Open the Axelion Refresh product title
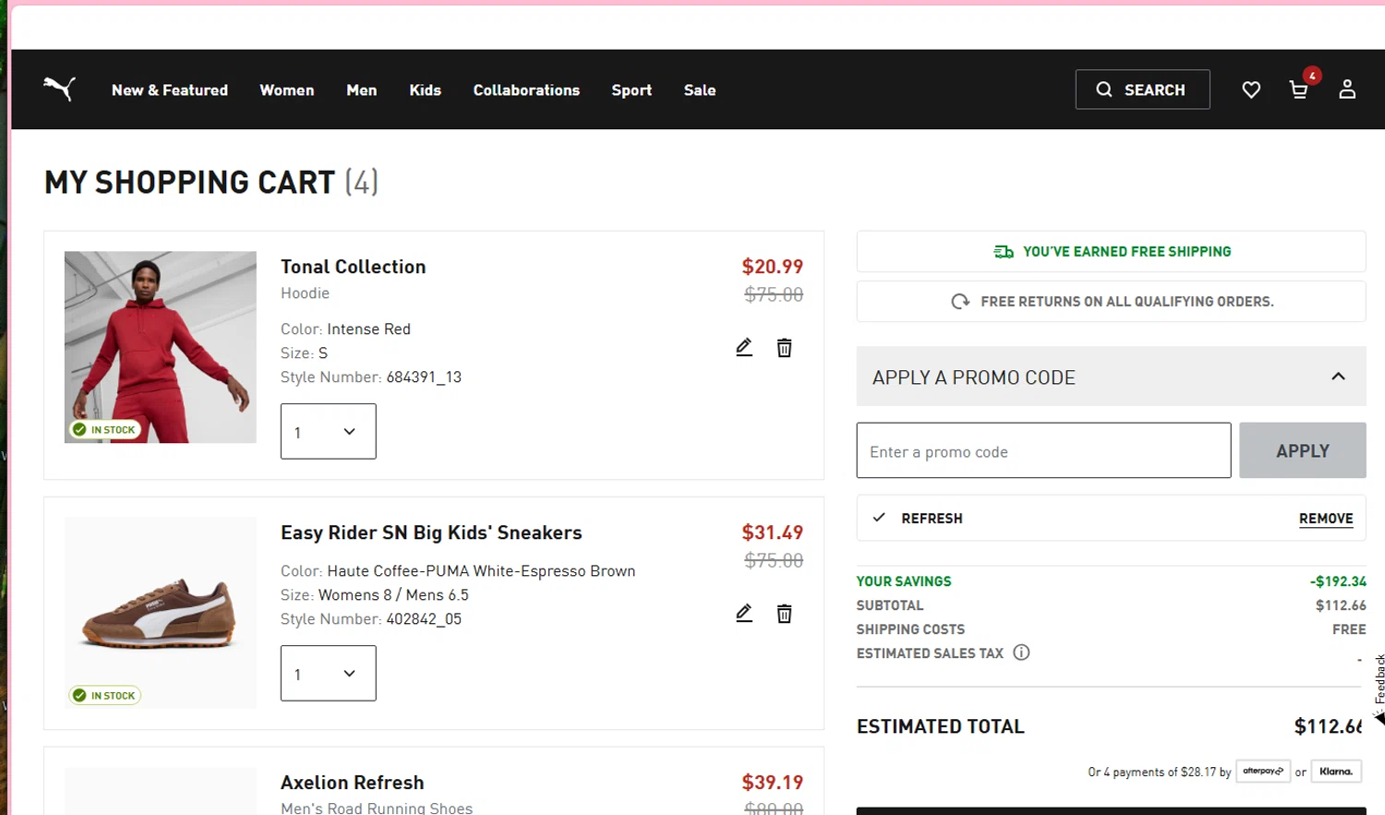 click(352, 783)
